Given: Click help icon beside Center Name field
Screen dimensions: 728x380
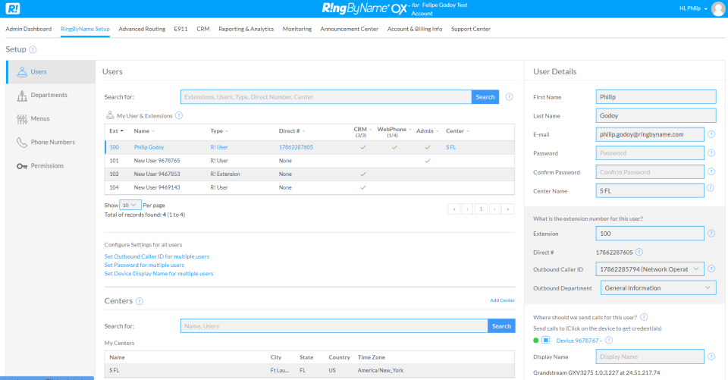Looking at the screenshot, I should coord(710,188).
